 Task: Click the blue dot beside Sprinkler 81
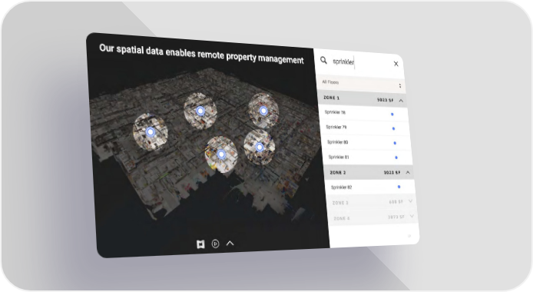(x=396, y=158)
